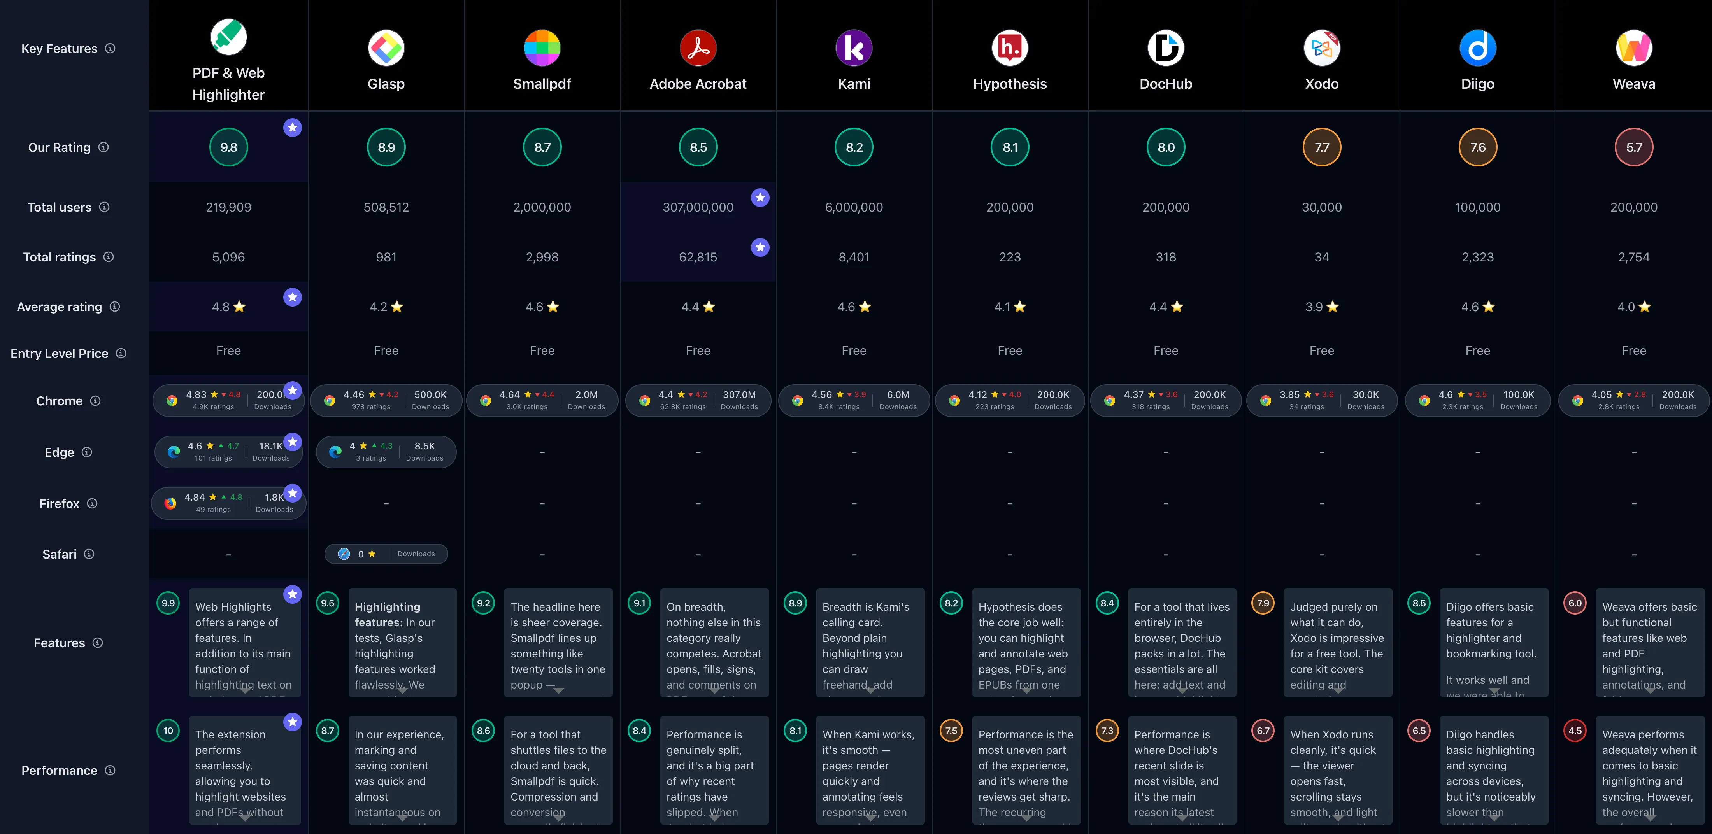1712x834 pixels.
Task: Open the PDF & Web Highlighter product name
Action: pyautogui.click(x=229, y=84)
